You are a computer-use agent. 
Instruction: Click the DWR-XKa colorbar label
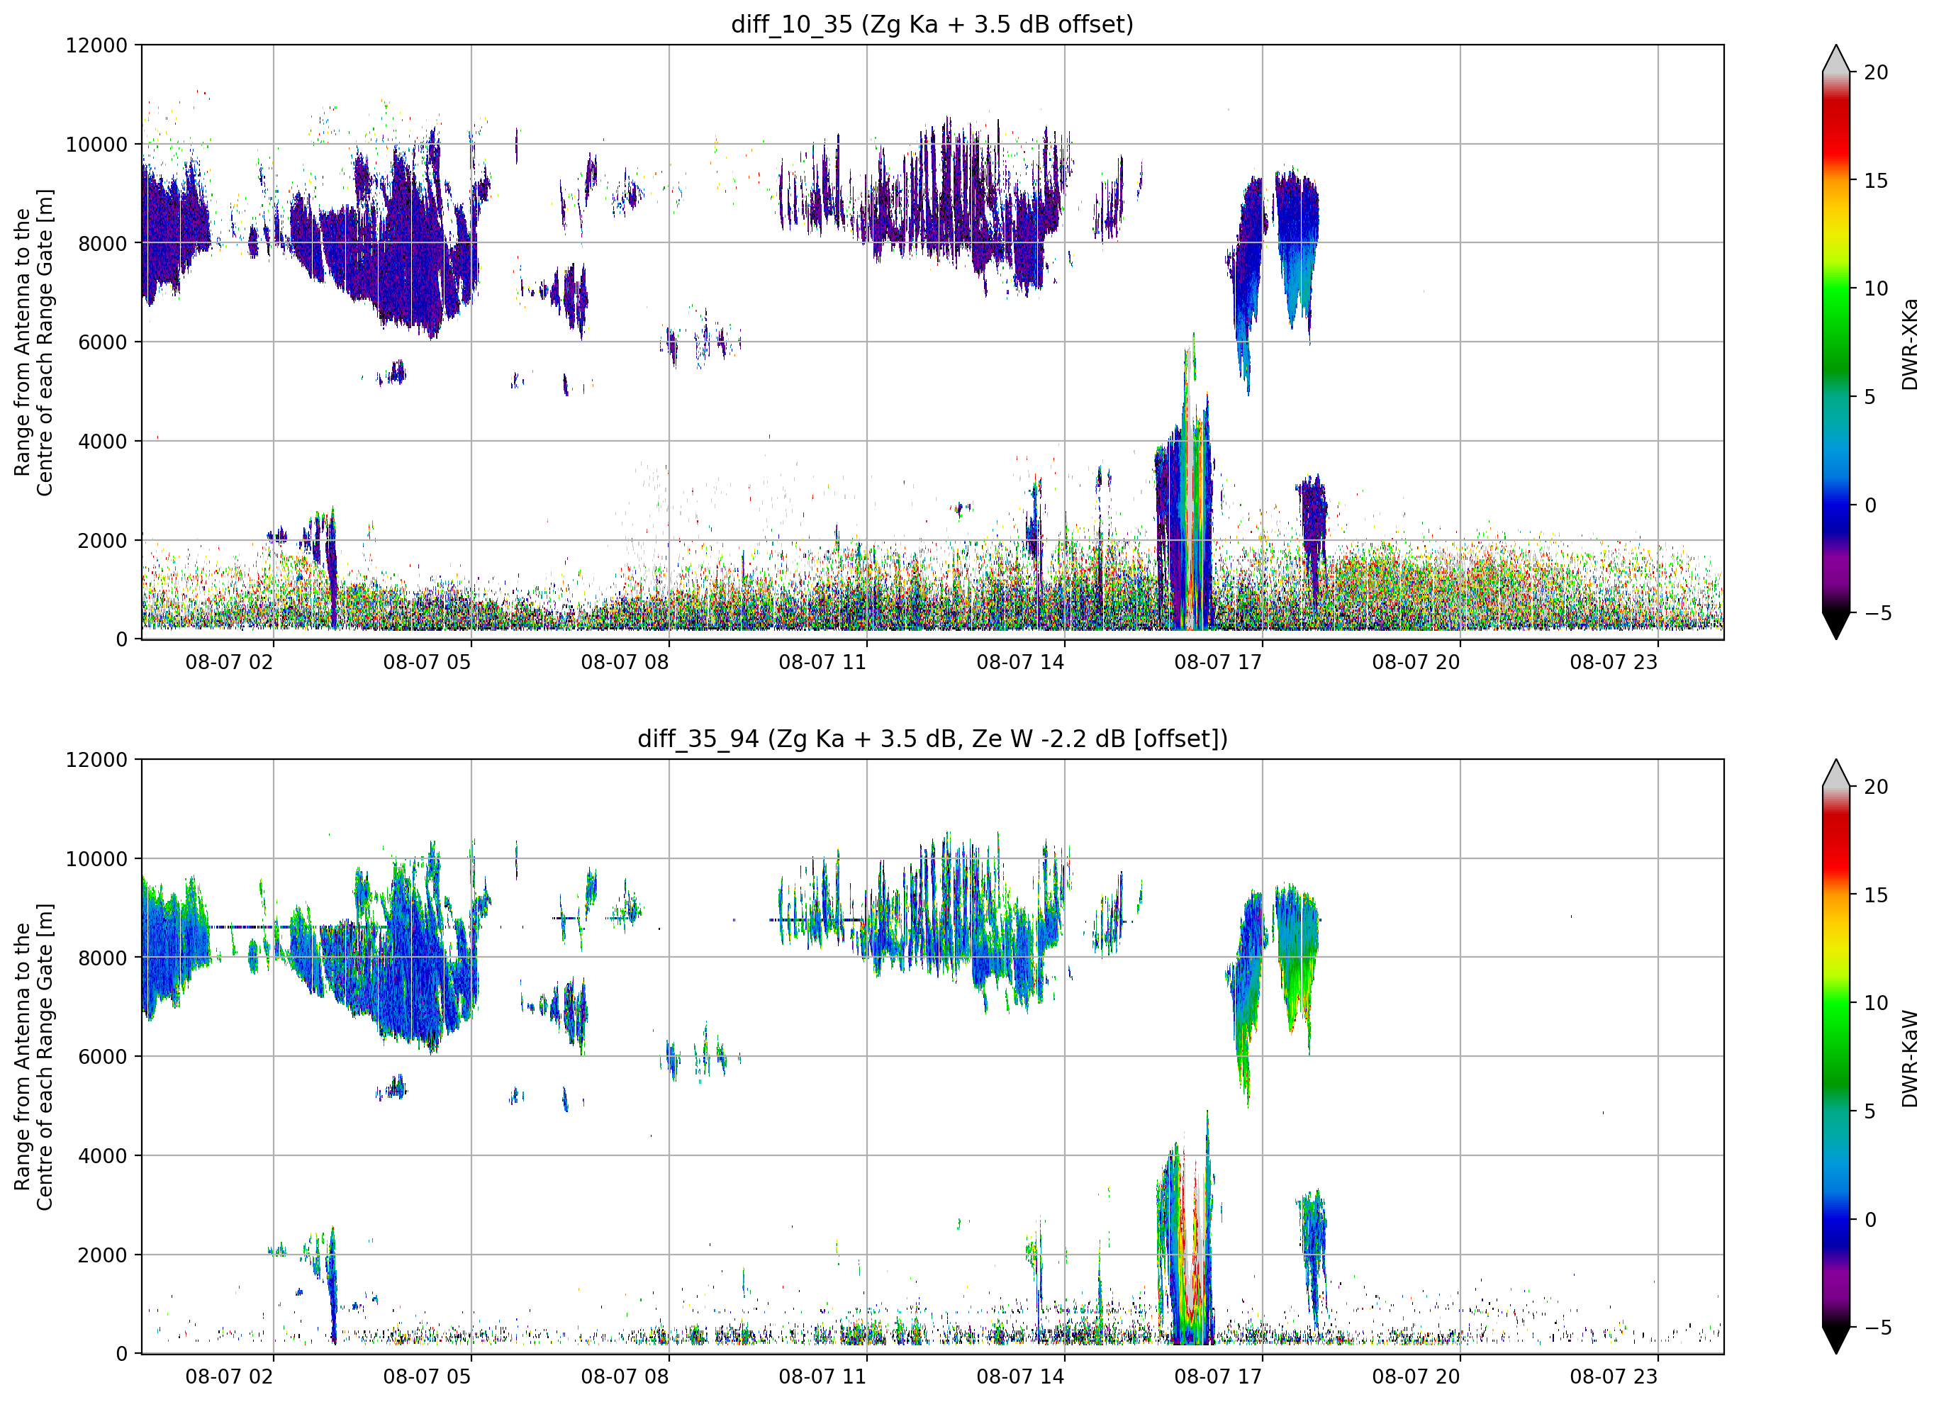(1909, 344)
